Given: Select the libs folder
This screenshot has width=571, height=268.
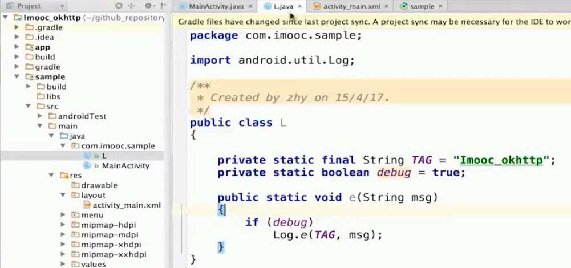Looking at the screenshot, I should (53, 96).
